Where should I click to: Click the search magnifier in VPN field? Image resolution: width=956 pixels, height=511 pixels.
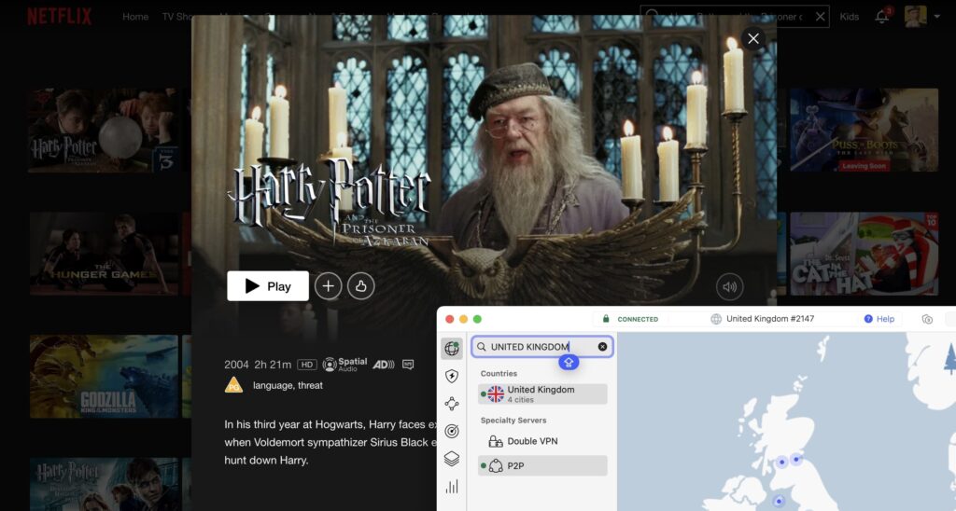(481, 347)
